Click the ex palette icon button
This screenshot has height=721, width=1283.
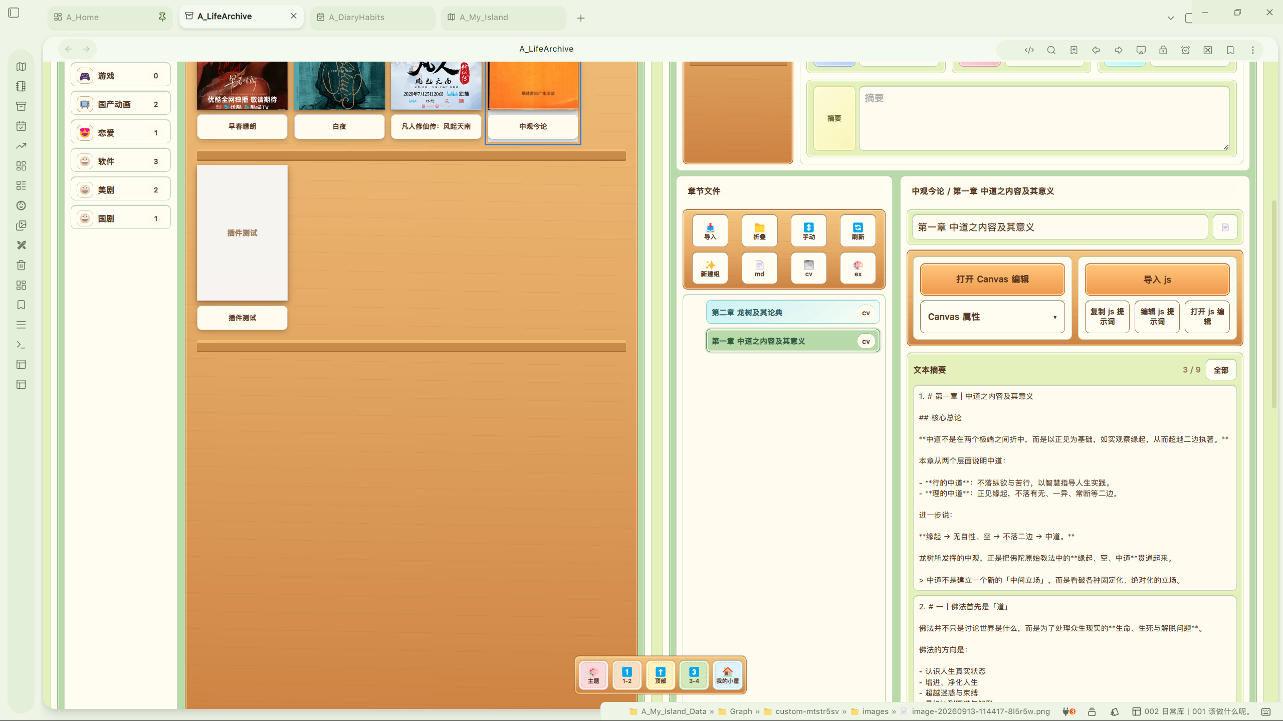coord(858,268)
